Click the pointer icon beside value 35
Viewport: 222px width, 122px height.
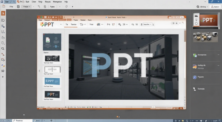[x=120, y=24]
